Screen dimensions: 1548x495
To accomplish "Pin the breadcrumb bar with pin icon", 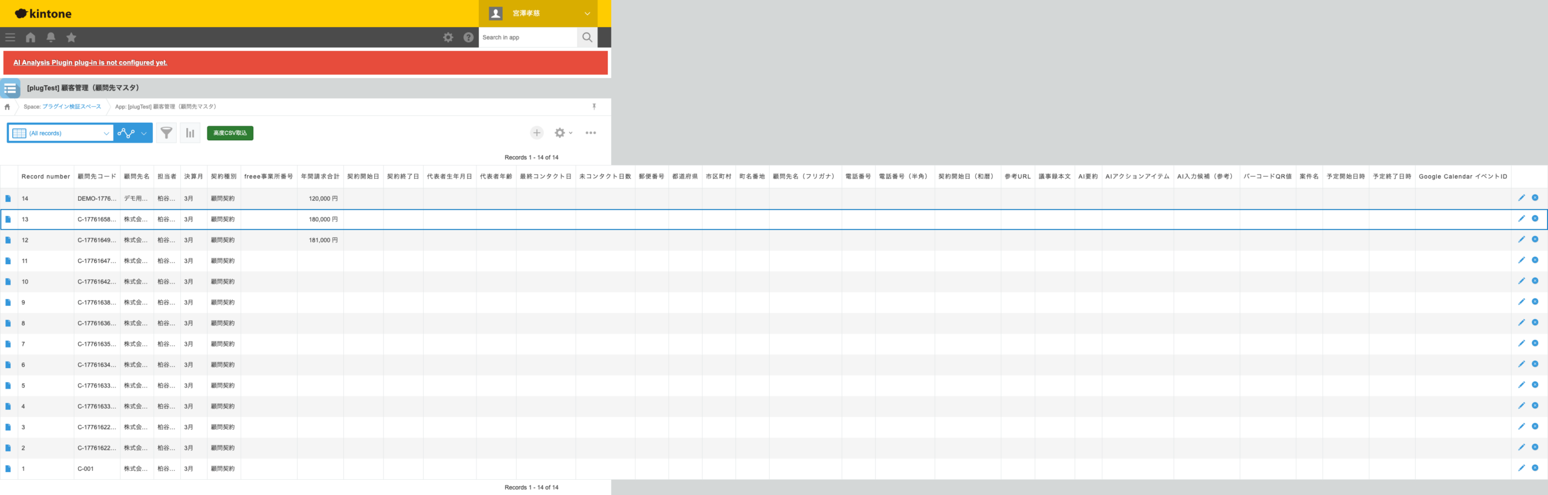I will click(594, 106).
